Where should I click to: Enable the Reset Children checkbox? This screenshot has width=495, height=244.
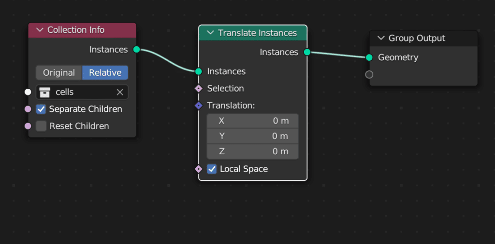pos(41,126)
